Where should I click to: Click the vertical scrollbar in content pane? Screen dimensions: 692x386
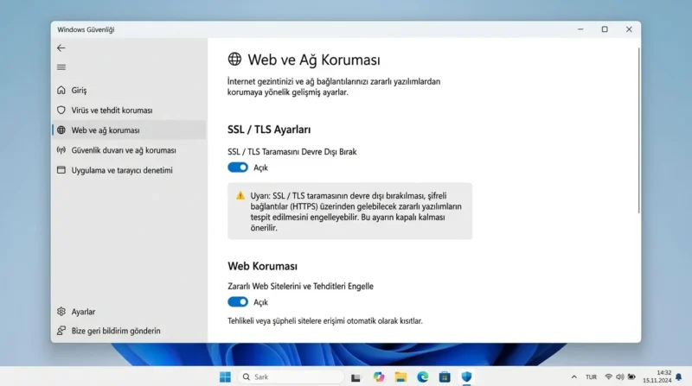pyautogui.click(x=638, y=130)
